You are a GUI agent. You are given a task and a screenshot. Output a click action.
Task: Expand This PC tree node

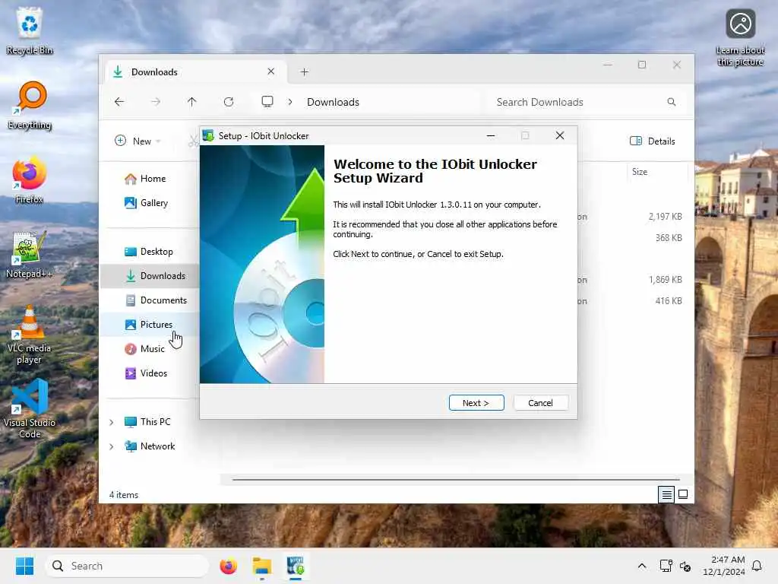pos(112,422)
